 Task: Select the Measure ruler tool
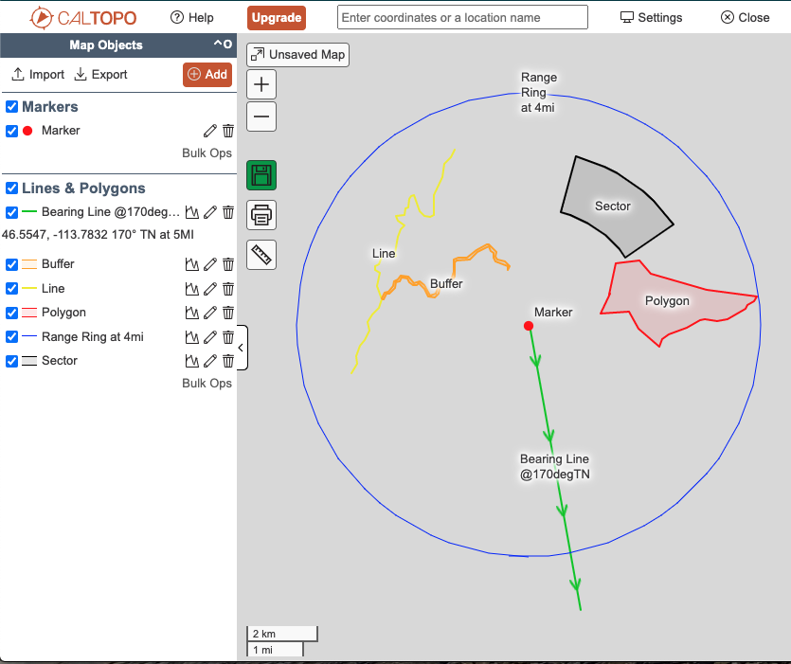261,254
